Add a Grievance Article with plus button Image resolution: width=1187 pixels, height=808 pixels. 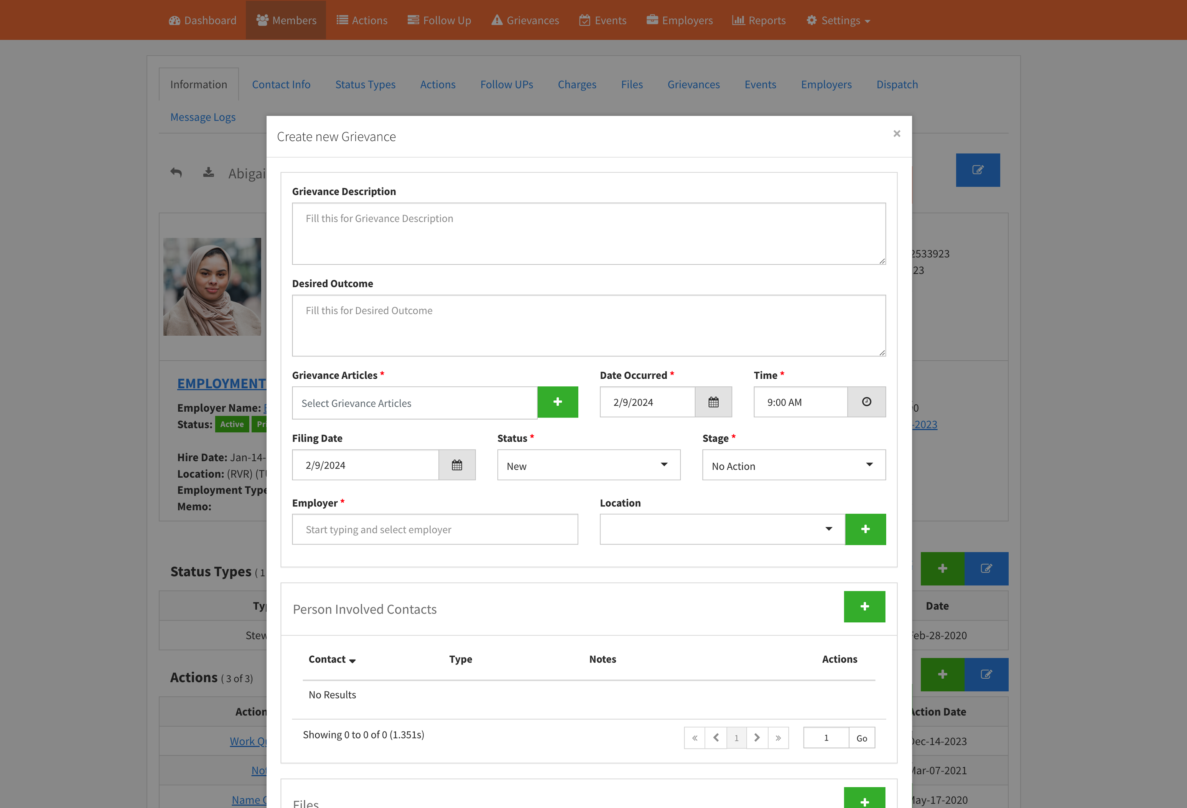558,402
